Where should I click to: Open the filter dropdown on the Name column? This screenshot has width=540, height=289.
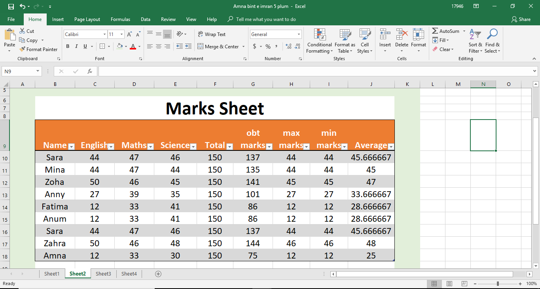(71, 146)
